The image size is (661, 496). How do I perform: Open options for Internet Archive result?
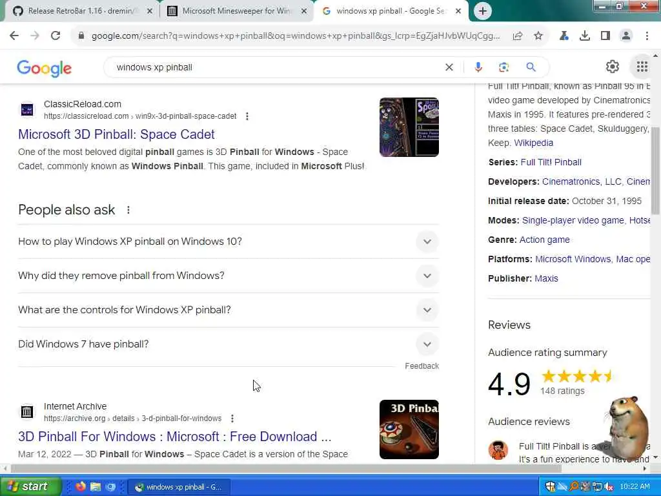click(x=232, y=418)
